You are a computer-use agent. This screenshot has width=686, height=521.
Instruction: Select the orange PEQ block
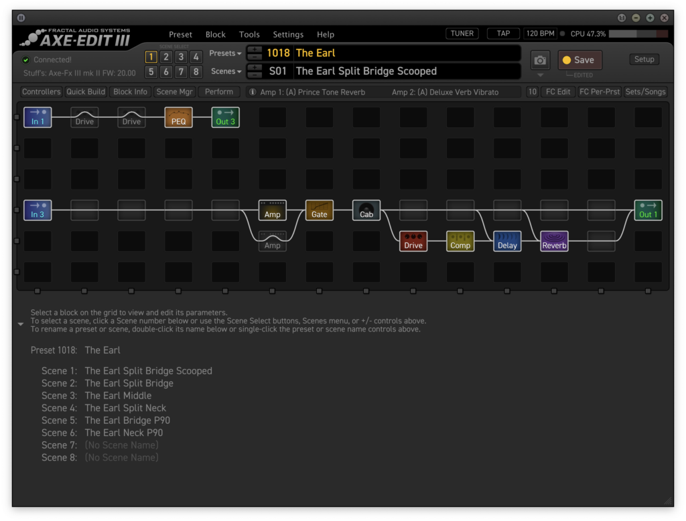(178, 117)
